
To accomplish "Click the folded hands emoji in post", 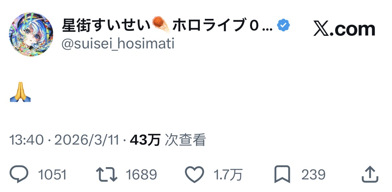I will [20, 92].
